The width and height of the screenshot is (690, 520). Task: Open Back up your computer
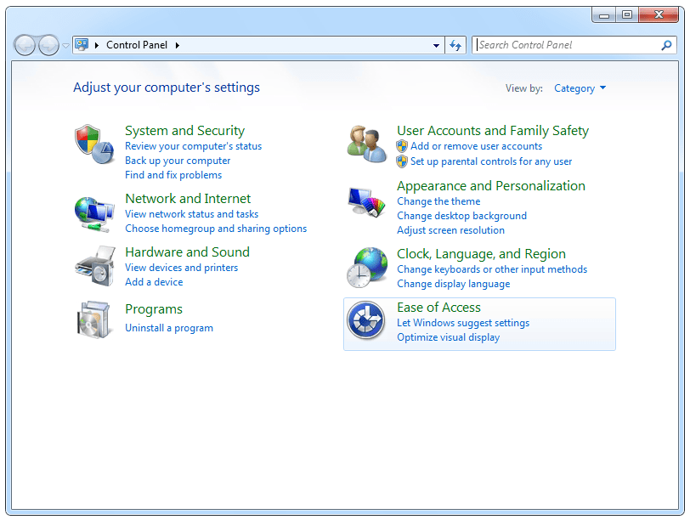pos(178,161)
